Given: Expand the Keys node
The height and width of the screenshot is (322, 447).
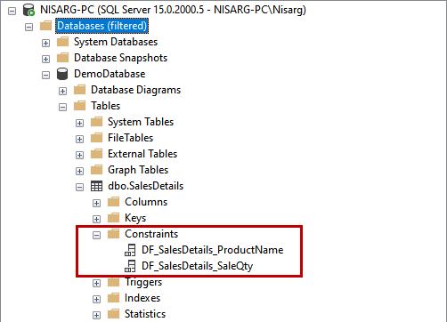Looking at the screenshot, I should (96, 220).
